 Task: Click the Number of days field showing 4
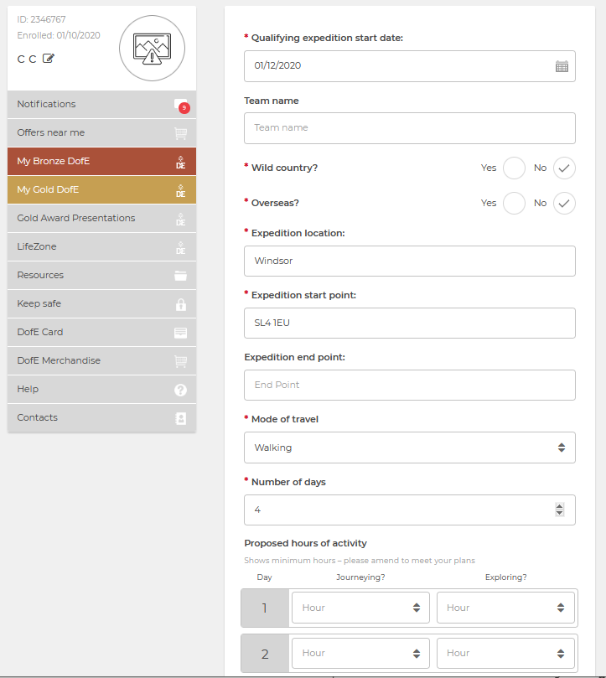click(x=410, y=510)
